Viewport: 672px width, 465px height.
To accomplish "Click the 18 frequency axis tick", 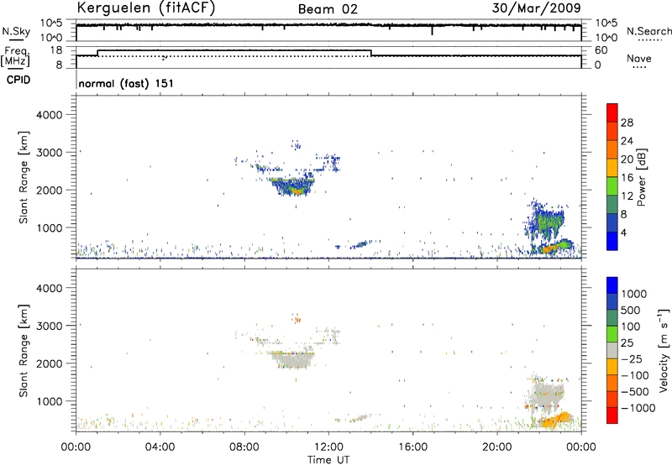I will click(x=56, y=50).
